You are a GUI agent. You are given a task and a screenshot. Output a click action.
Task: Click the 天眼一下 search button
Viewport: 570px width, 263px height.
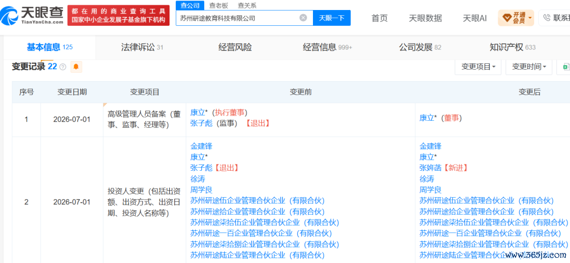[x=331, y=18]
